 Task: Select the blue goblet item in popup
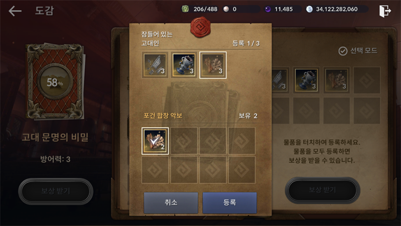tap(184, 65)
